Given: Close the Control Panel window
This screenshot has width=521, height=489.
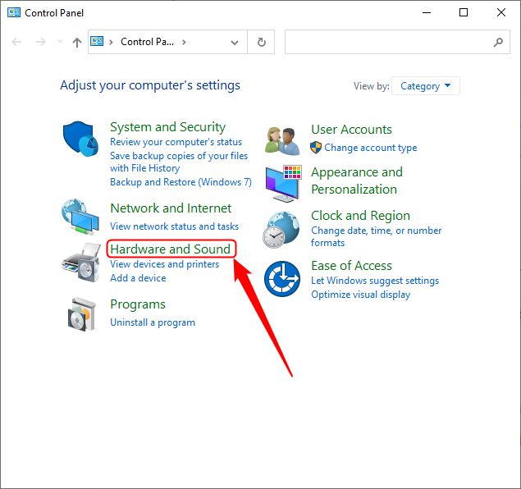Looking at the screenshot, I should point(501,12).
